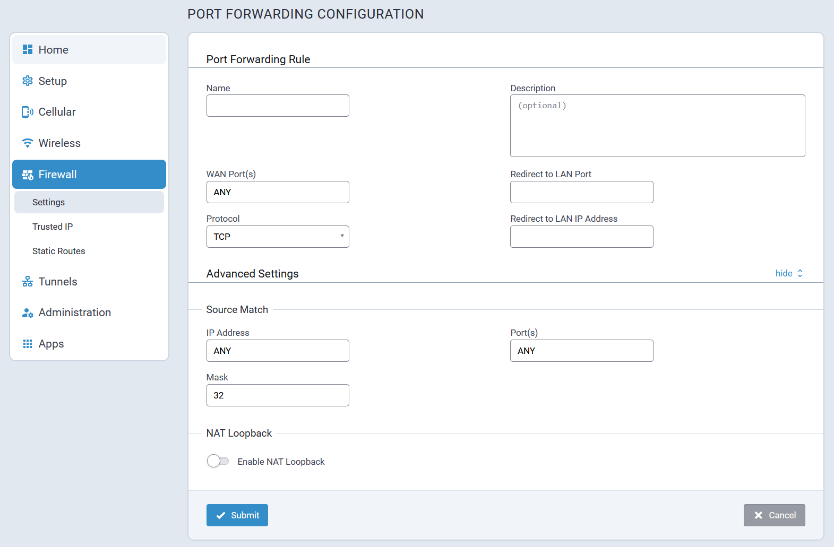Cancel the port forwarding configuration
The image size is (834, 547).
(774, 515)
